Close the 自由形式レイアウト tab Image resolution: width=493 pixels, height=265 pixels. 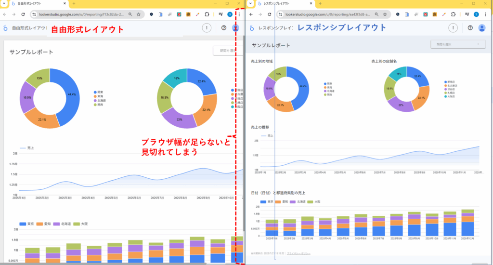coord(65,3)
